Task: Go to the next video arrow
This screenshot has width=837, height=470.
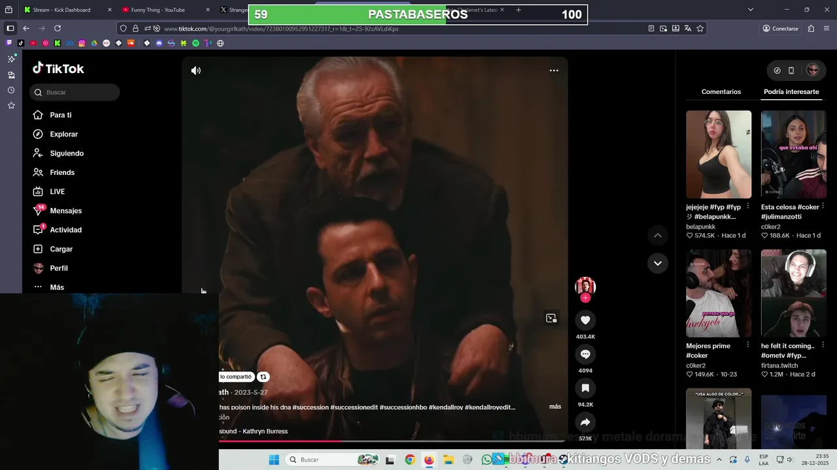Action: click(x=658, y=263)
